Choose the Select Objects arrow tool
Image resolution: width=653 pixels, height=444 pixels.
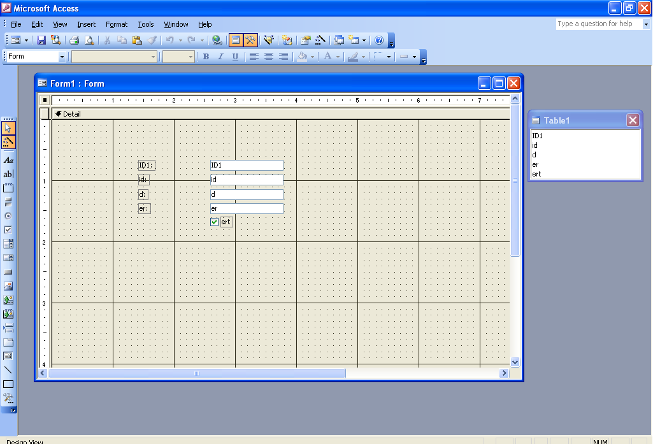coord(8,128)
